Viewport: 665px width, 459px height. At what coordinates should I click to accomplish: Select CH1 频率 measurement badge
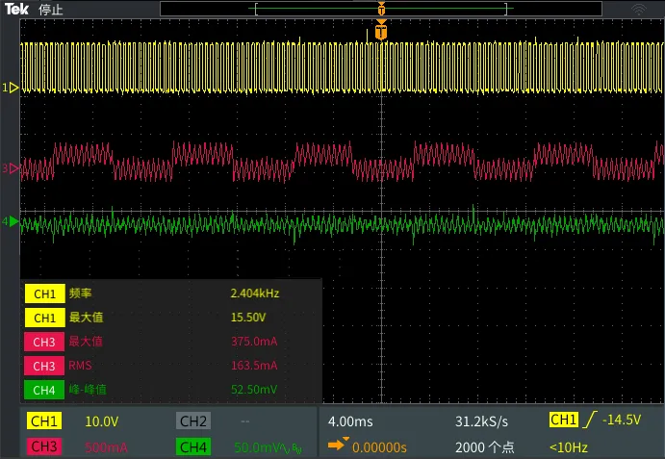pos(44,293)
